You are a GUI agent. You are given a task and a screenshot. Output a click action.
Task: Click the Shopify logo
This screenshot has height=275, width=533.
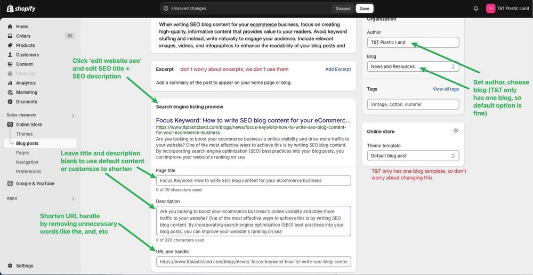(21, 9)
